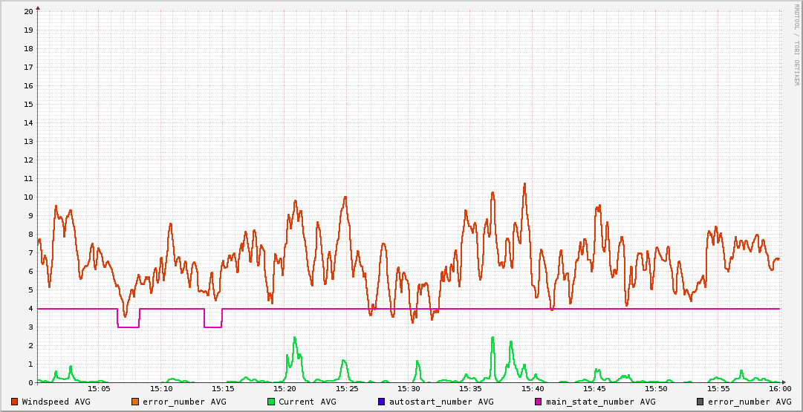803x412 pixels.
Task: Click the 15:30 time axis label
Action: pos(409,388)
